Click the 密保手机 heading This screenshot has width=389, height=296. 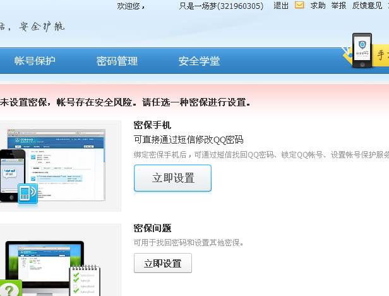point(152,125)
